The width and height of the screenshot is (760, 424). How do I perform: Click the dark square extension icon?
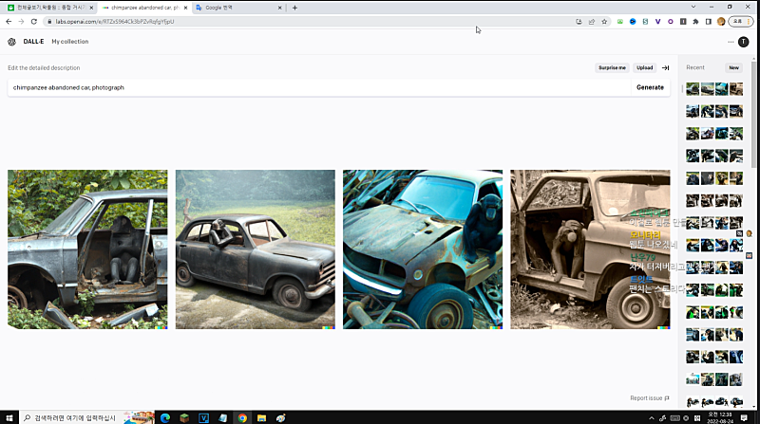(683, 21)
